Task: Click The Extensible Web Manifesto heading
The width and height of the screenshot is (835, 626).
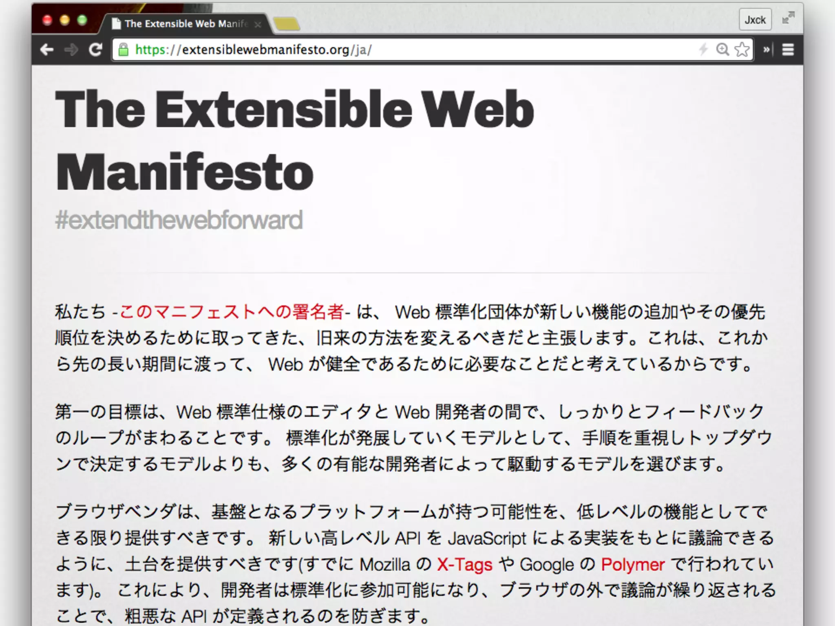Action: click(294, 140)
